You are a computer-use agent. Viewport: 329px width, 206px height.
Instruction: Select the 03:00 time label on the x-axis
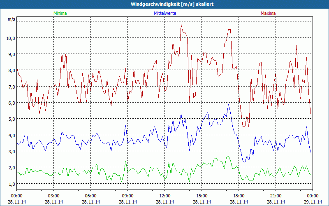coord(54,196)
